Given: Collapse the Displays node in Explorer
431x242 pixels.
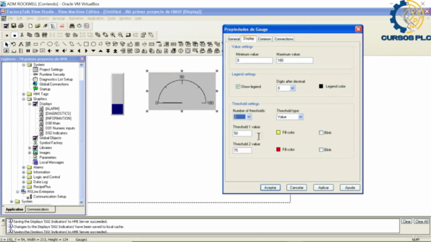Looking at the screenshot, I should click(30, 104).
